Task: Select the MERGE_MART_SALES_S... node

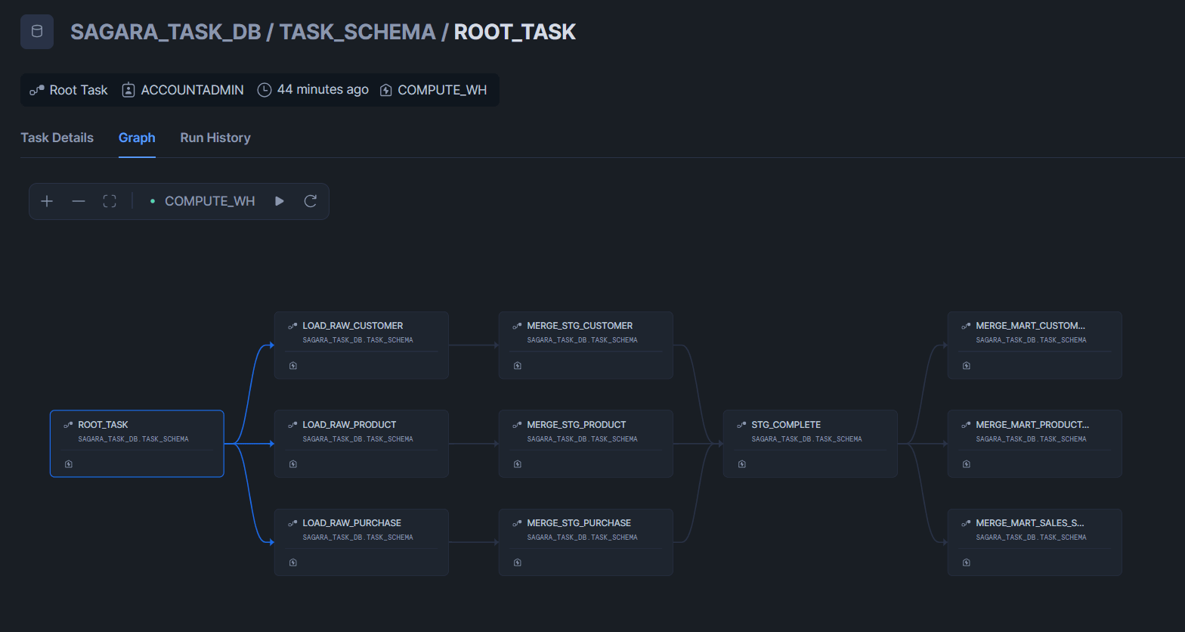Action: 1035,542
